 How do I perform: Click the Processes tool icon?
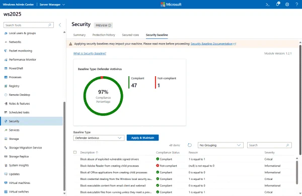click(x=6, y=77)
